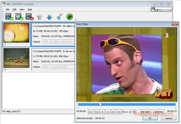
Task: Start conversion with the green play icon
Action: [70, 17]
